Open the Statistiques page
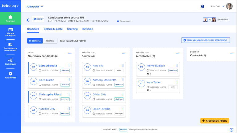The width and height of the screenshot is (237, 133). (x=10, y=61)
